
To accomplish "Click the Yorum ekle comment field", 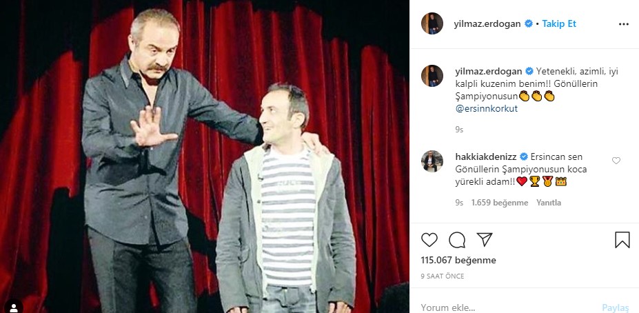I will (507, 307).
